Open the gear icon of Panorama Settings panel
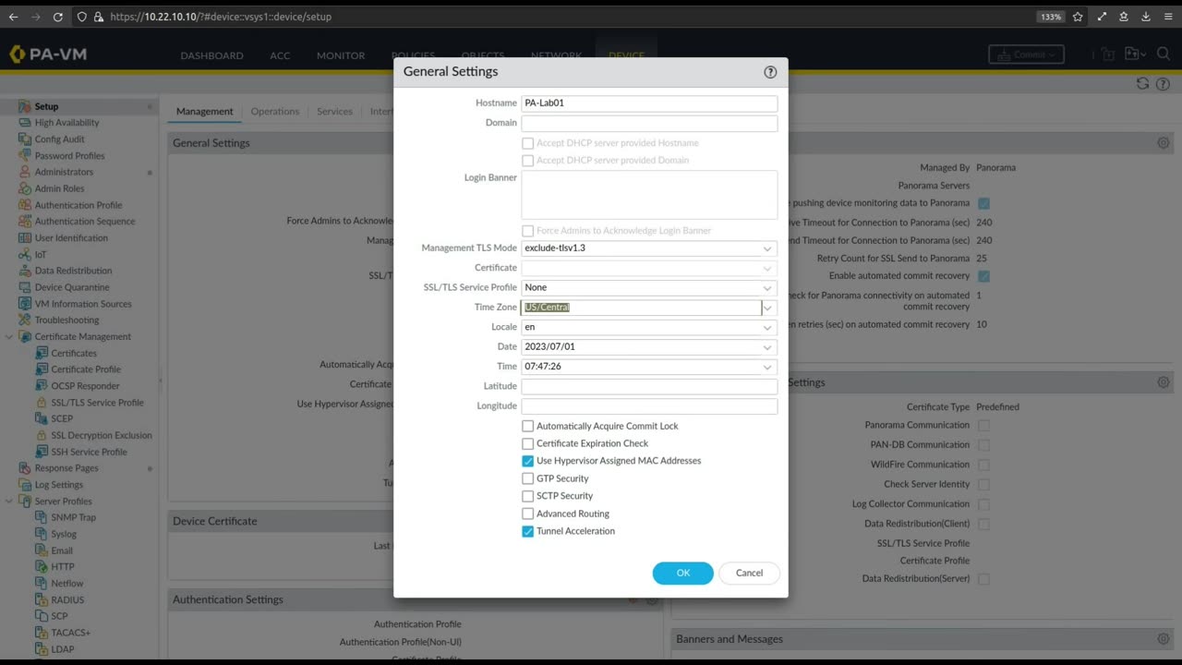 tap(1164, 143)
